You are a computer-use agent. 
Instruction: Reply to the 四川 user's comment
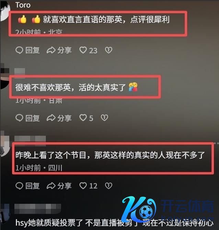point(27,186)
